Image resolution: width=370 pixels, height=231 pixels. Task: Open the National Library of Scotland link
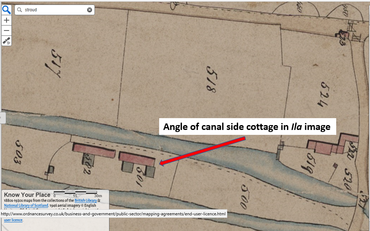click(x=26, y=205)
